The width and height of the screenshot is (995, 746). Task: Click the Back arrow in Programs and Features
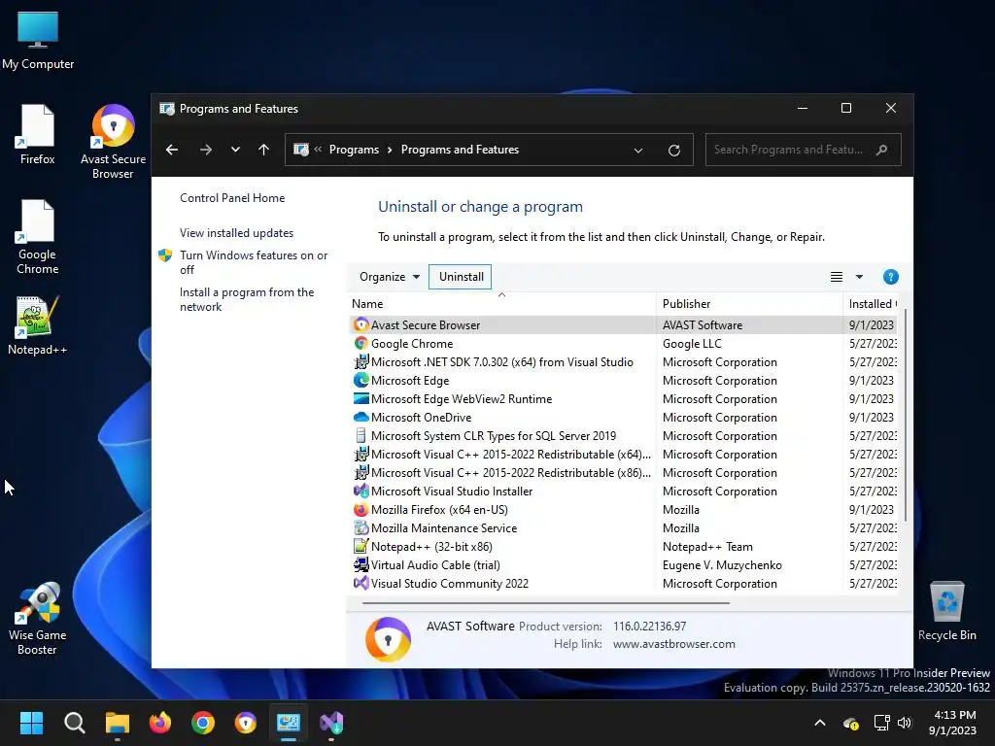pyautogui.click(x=172, y=150)
